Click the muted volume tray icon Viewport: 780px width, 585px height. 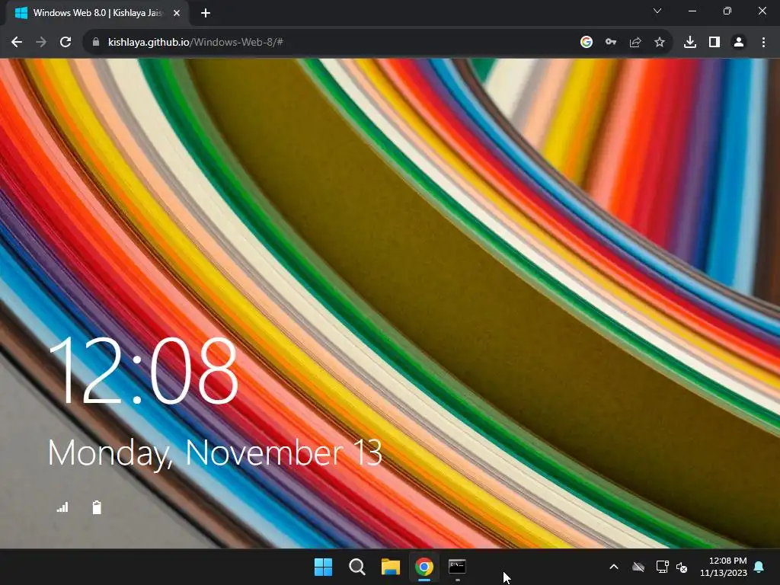click(x=682, y=567)
